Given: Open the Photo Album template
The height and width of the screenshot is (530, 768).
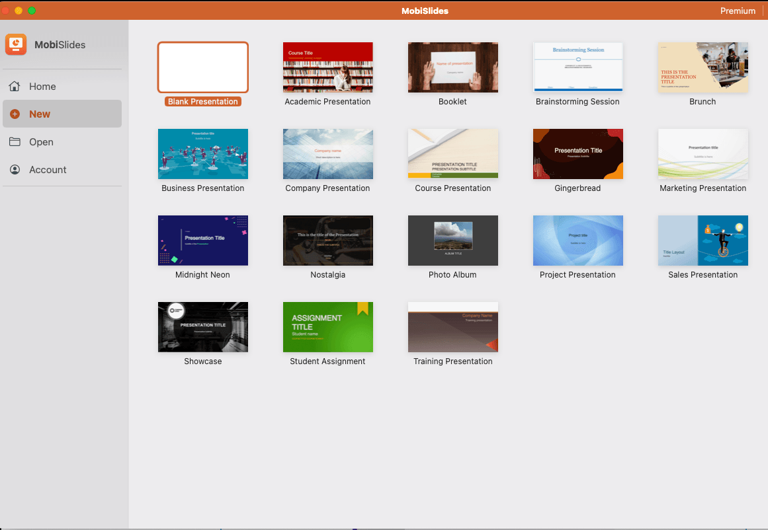Looking at the screenshot, I should (452, 241).
